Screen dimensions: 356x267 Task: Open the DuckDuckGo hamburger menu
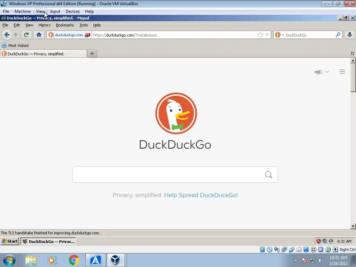342,72
